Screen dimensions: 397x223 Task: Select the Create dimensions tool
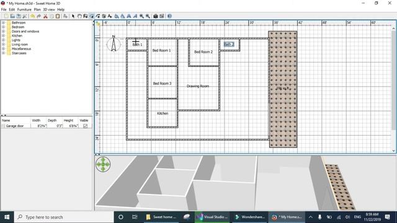(104, 16)
